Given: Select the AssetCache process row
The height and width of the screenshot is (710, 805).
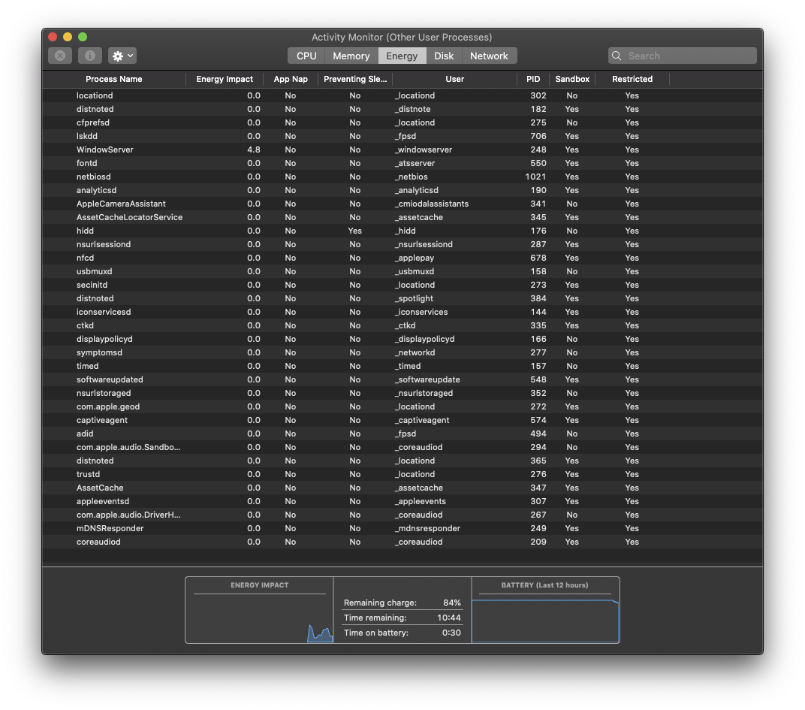Looking at the screenshot, I should [x=402, y=488].
